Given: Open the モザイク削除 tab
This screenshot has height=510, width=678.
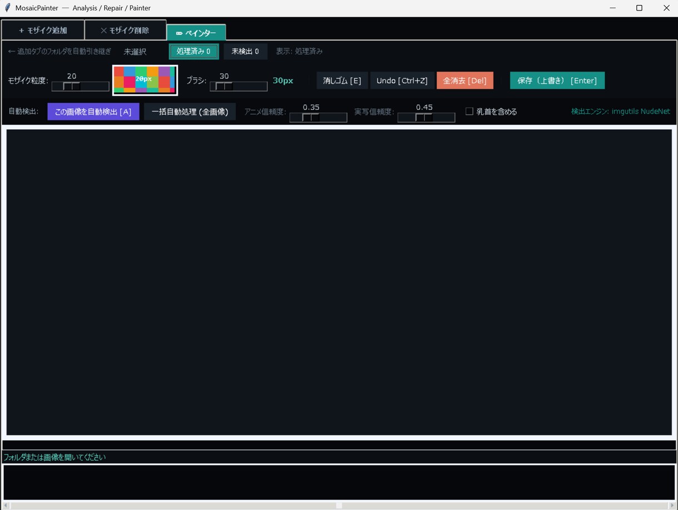Looking at the screenshot, I should pos(125,30).
